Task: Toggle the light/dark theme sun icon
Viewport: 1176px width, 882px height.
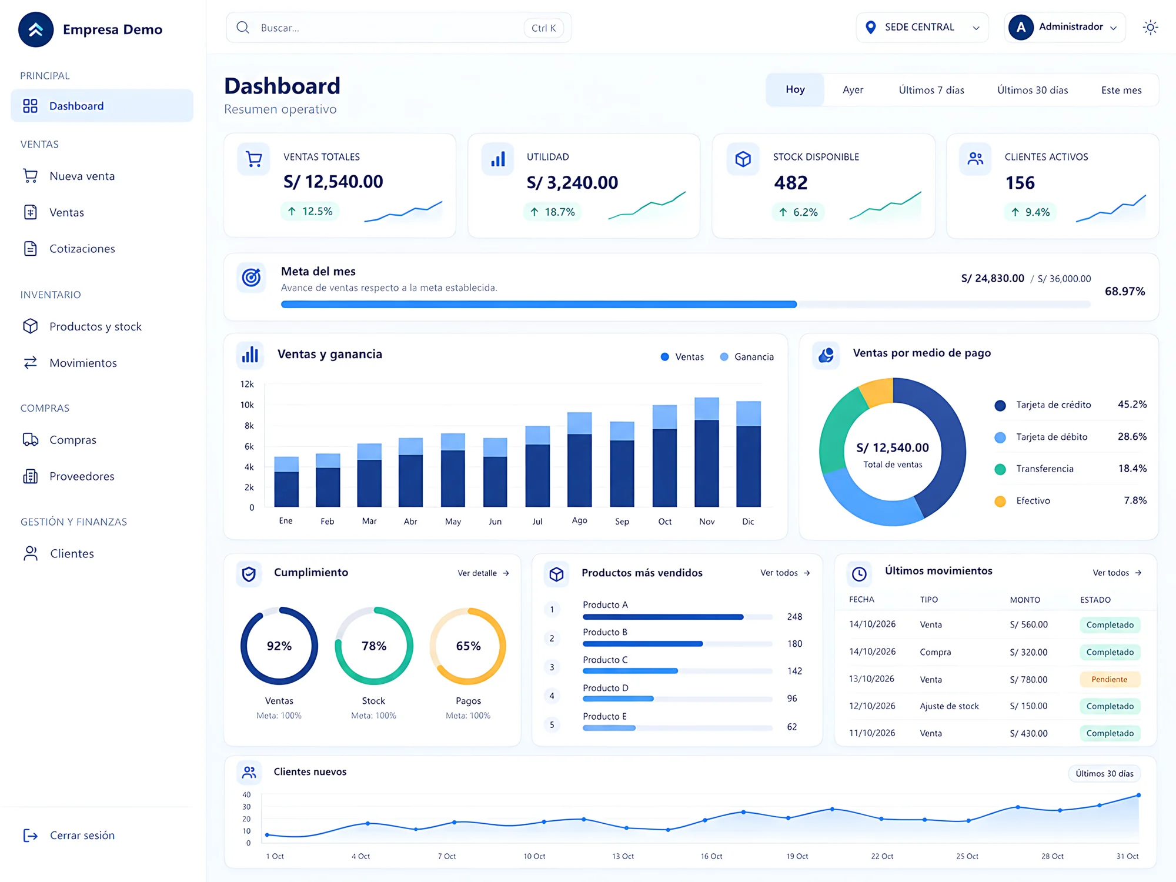Action: coord(1150,28)
